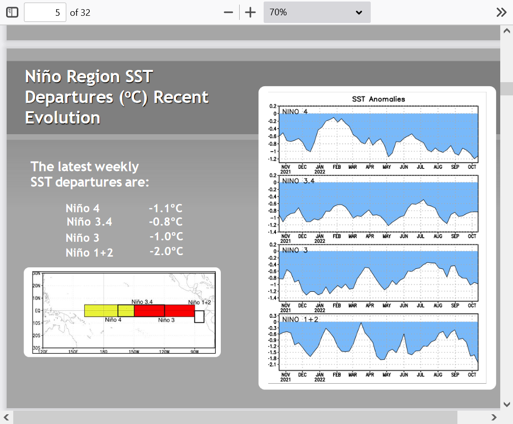Click the NINO 3 chart label
This screenshot has width=513, height=424.
(295, 251)
